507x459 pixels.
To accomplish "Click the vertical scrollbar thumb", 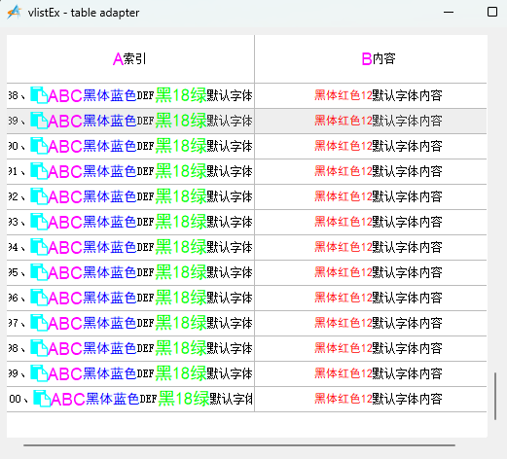I will pos(495,396).
